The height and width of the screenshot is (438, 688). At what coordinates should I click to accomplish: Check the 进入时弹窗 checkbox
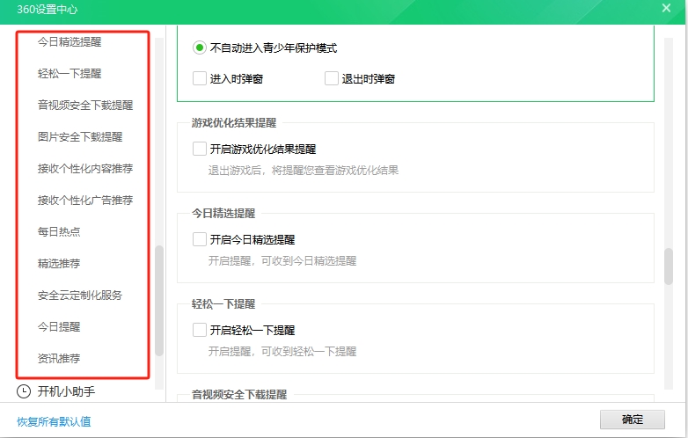click(200, 78)
